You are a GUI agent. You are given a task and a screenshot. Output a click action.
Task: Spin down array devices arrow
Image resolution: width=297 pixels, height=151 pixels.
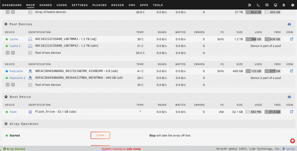(x=8, y=12)
